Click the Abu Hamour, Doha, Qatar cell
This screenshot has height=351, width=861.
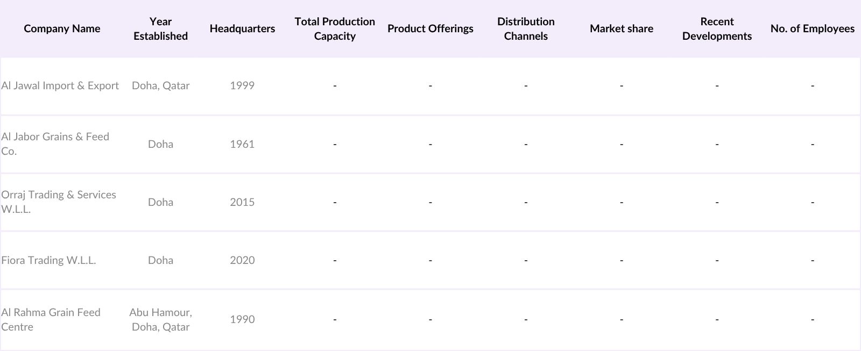pos(160,319)
